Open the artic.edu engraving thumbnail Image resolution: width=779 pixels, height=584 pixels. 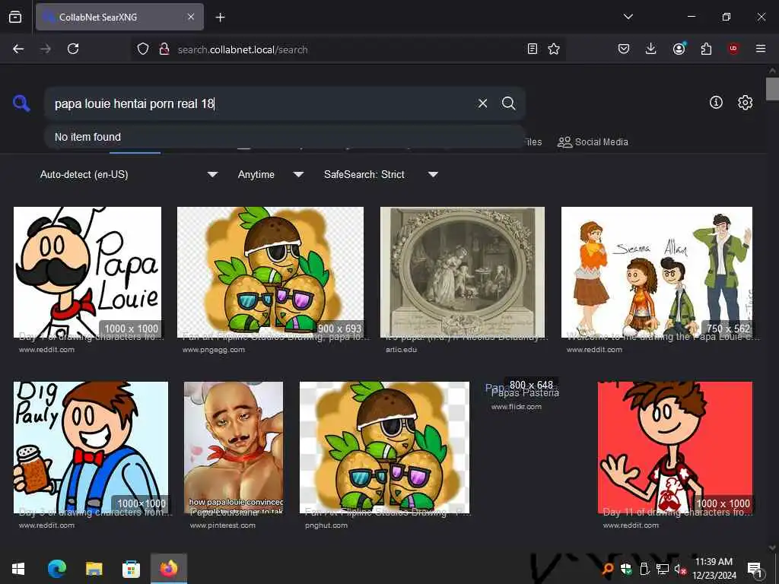pos(462,272)
